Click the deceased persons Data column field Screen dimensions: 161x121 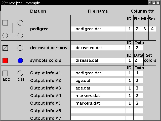tap(138, 48)
